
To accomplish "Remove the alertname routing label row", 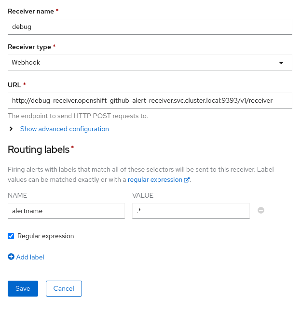I will click(261, 210).
